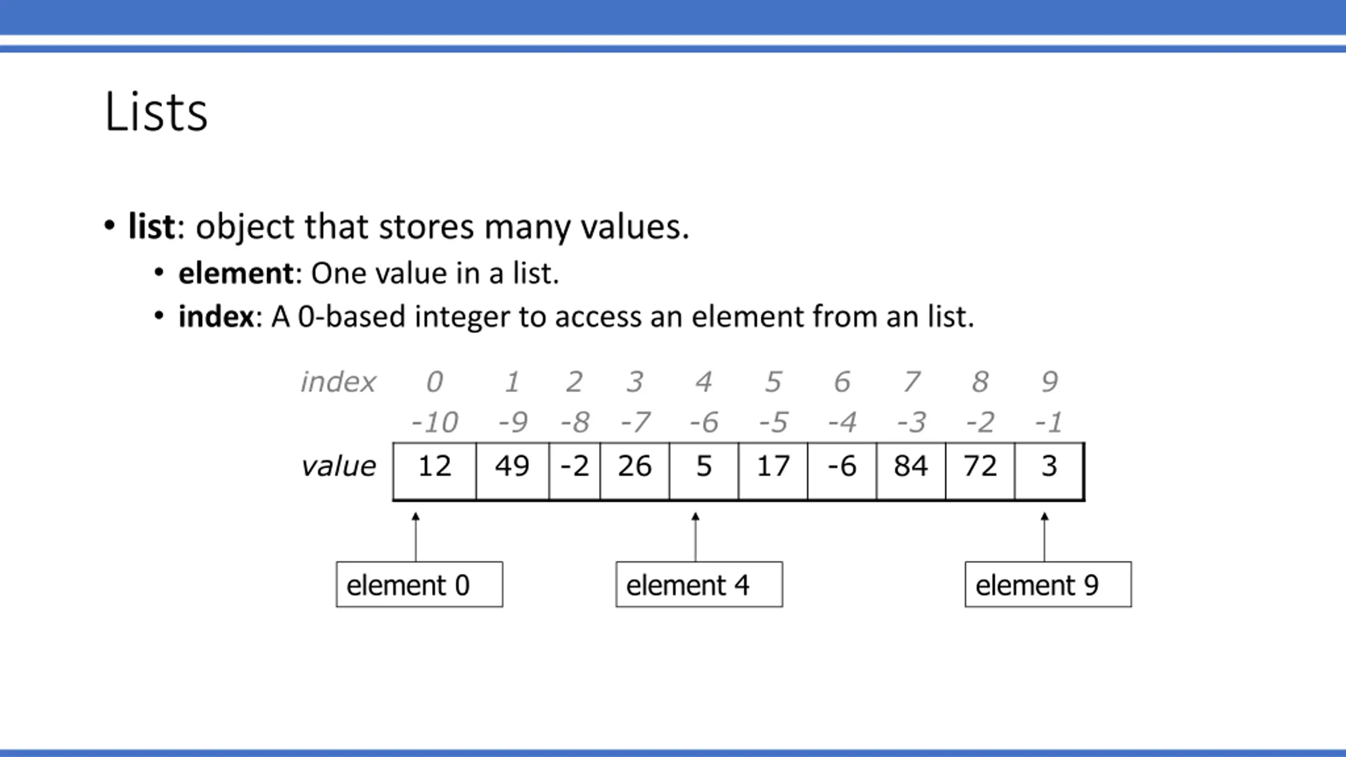Click the italic gray "index" row label
The image size is (1346, 757).
[338, 382]
